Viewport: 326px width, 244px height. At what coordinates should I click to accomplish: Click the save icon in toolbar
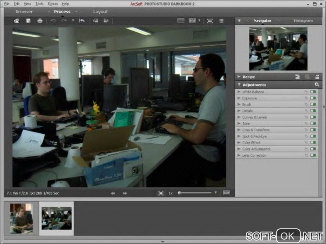coord(28,21)
